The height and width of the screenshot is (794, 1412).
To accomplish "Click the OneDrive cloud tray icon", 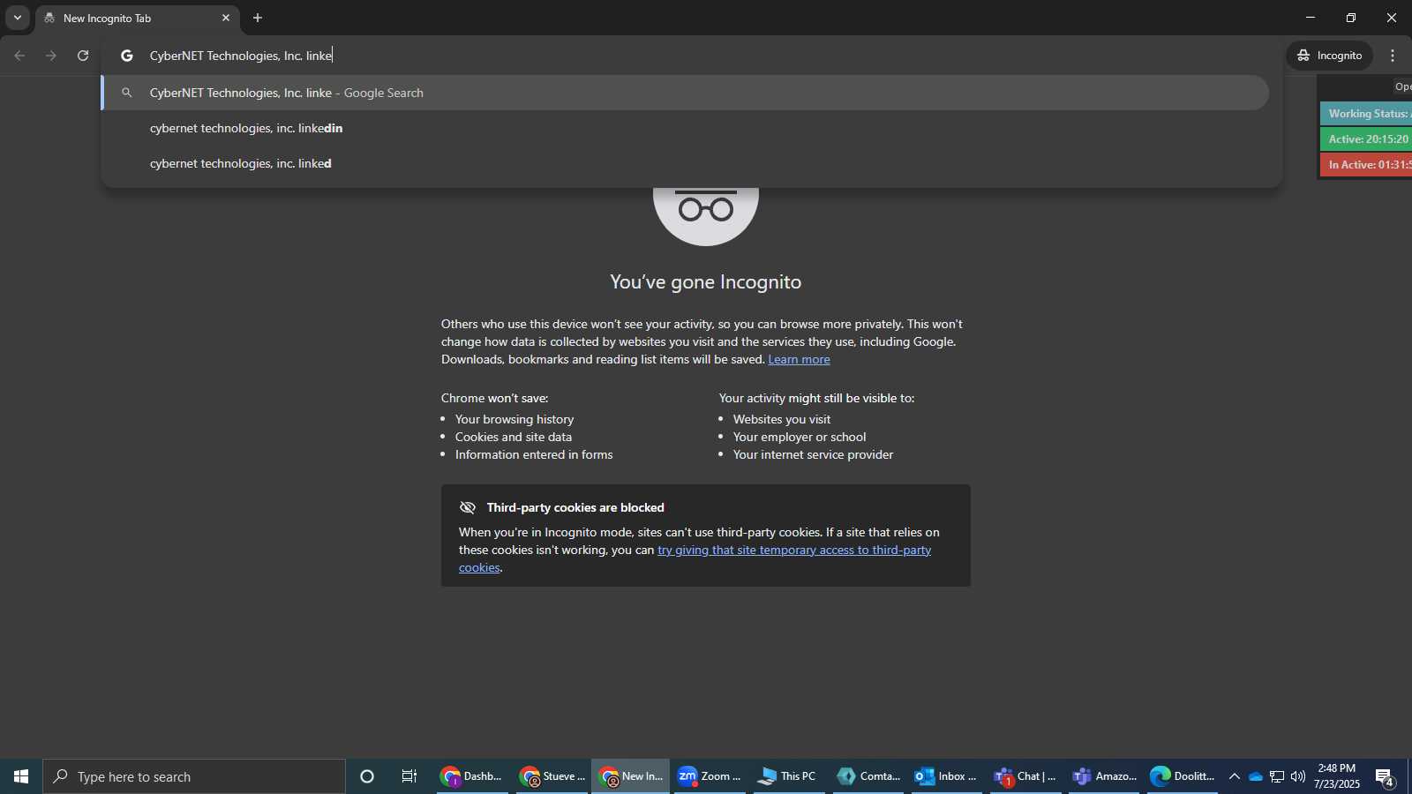I will (x=1256, y=776).
